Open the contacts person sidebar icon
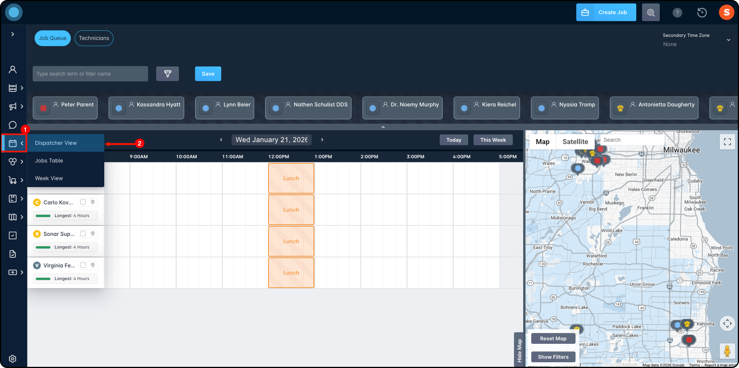739x368 pixels. (x=13, y=70)
